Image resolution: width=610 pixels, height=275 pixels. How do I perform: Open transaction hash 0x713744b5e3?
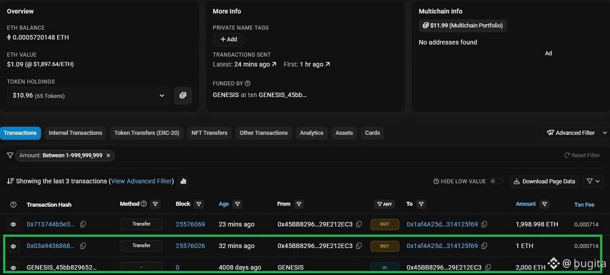click(51, 224)
